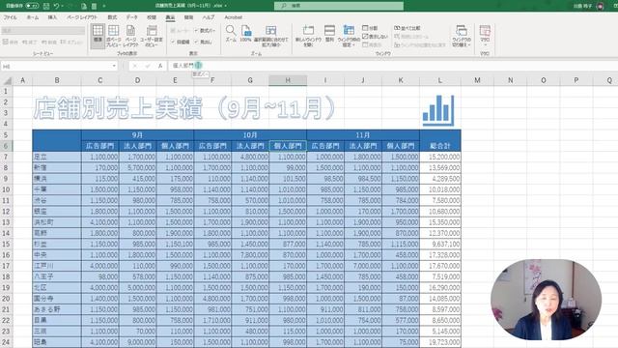Click View Side by Side (並べて比較)

pyautogui.click(x=407, y=28)
